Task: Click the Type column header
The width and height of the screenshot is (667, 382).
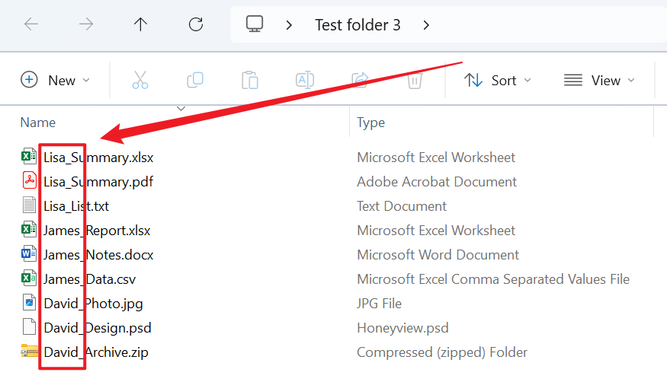Action: (x=370, y=122)
